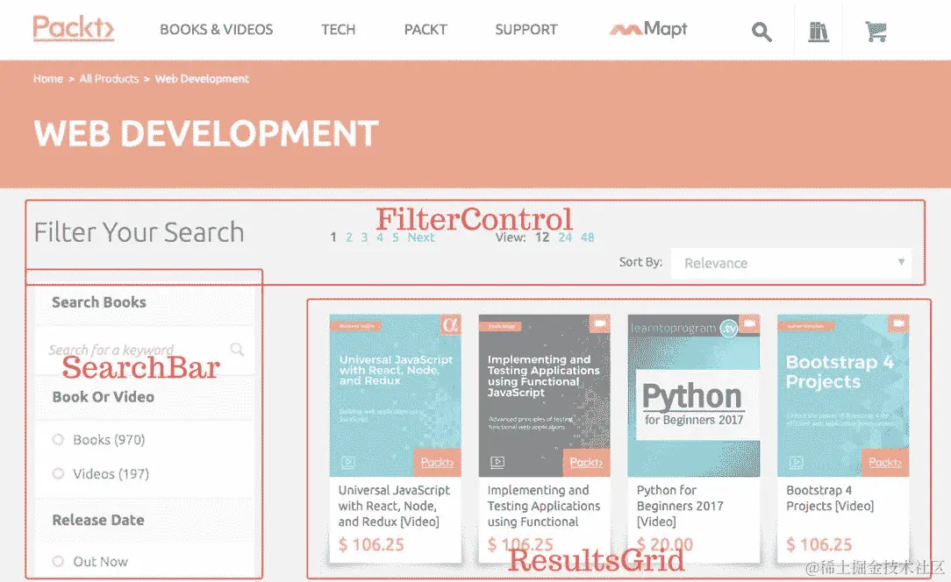Click current page number 1
Viewport: 951px width, 582px height.
(333, 237)
